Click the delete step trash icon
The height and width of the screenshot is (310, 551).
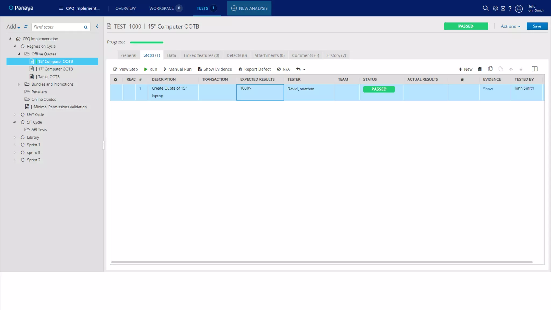point(480,69)
